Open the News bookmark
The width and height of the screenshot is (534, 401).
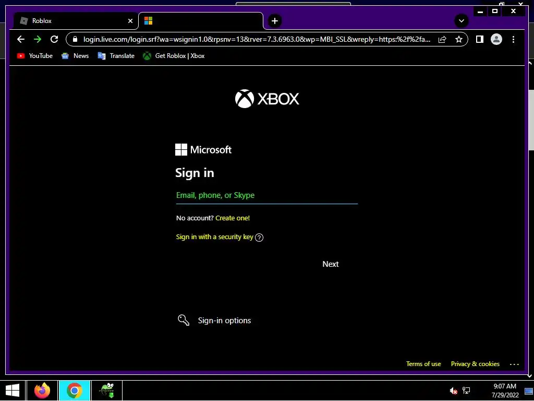pyautogui.click(x=75, y=55)
